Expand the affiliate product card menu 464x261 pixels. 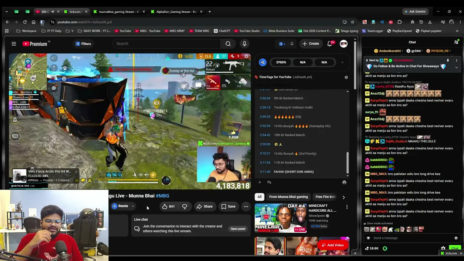point(76,171)
